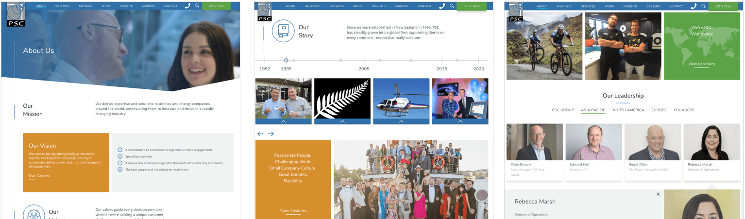This screenshot has height=219, width=745.
Task: Close the Rebecca Marsh detail panel
Action: point(658,194)
